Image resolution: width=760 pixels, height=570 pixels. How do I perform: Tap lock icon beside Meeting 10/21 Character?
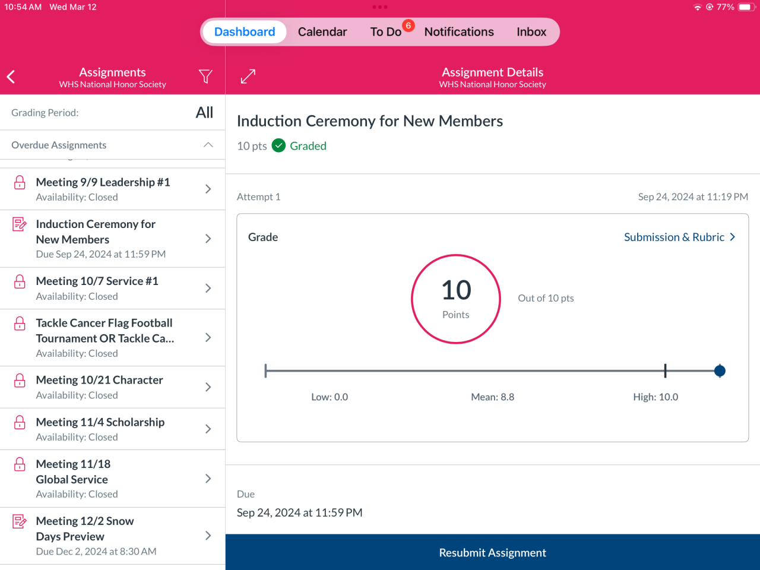click(x=20, y=380)
